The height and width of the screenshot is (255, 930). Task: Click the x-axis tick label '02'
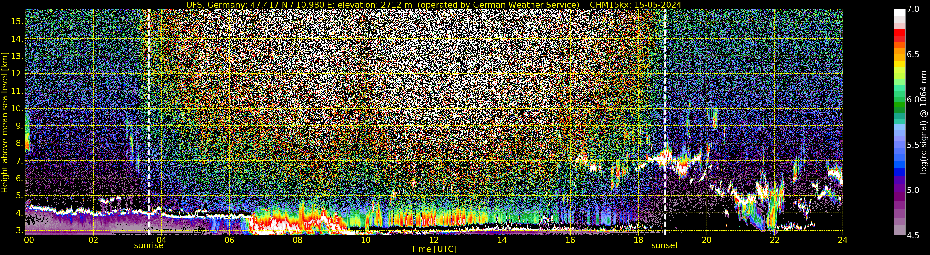[x=94, y=240]
